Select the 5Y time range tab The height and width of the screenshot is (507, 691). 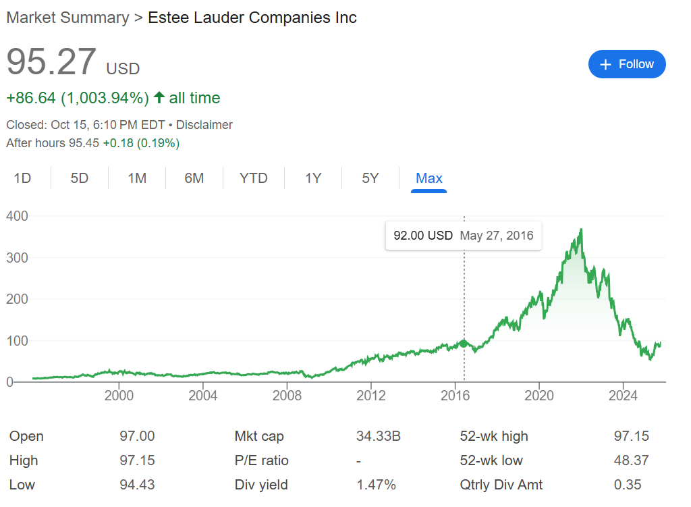[x=370, y=178]
